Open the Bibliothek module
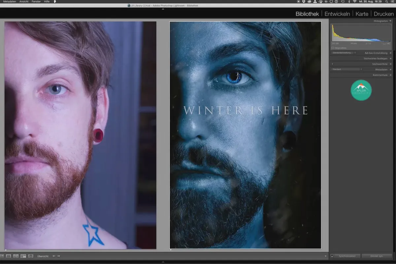 307,14
